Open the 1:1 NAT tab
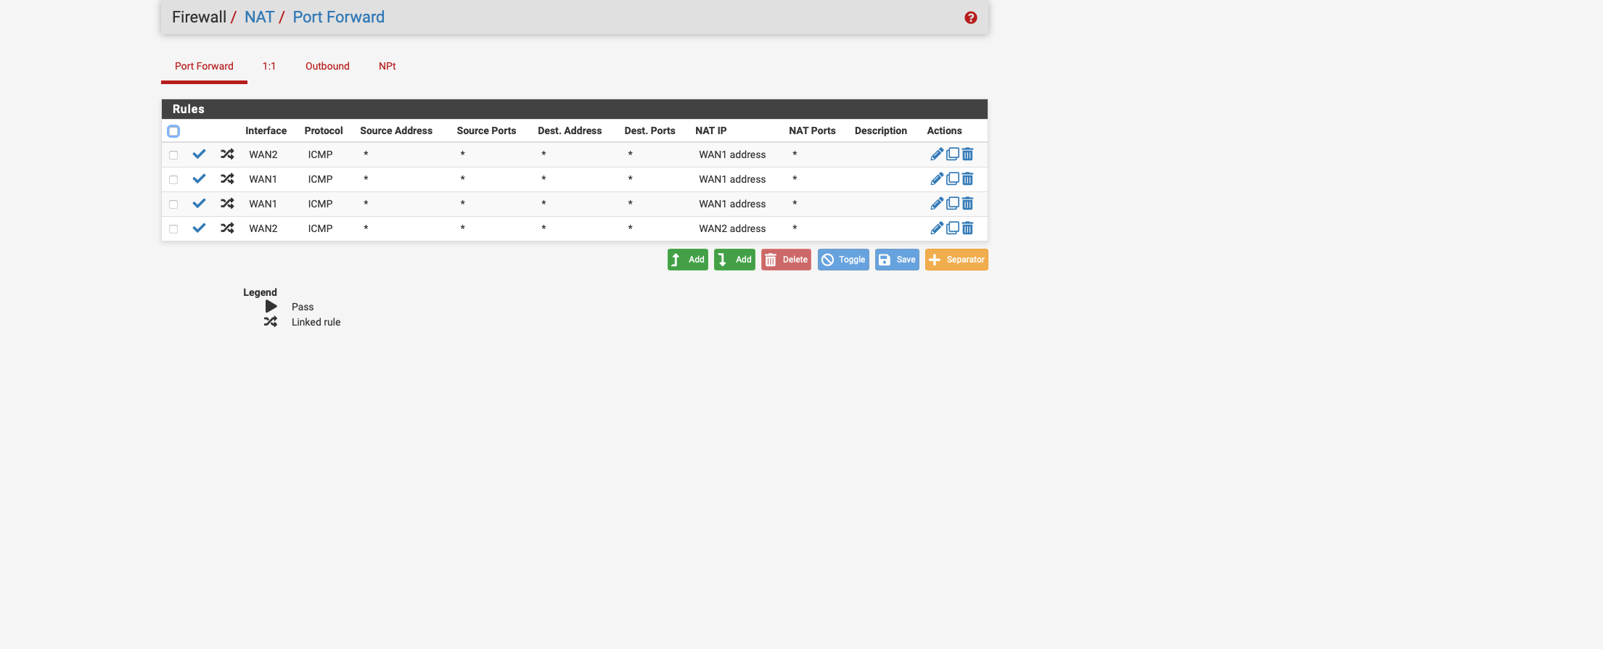 click(268, 66)
